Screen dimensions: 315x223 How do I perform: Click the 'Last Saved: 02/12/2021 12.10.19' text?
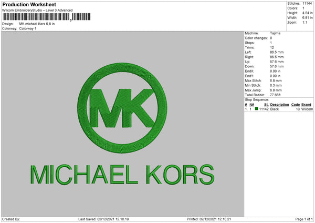(103, 219)
